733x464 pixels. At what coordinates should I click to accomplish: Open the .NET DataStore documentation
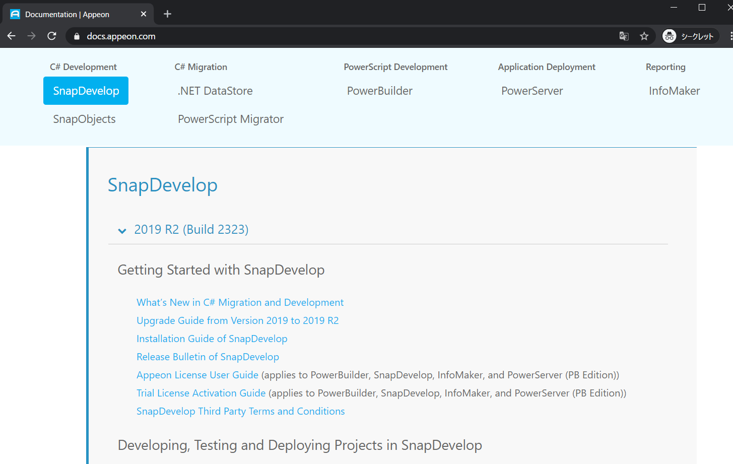click(215, 91)
